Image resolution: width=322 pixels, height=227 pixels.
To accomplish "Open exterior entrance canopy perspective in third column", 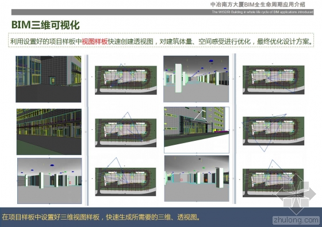I will click(x=197, y=130).
